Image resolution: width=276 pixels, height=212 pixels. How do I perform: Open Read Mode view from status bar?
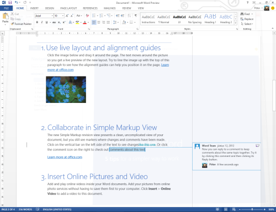217,209
